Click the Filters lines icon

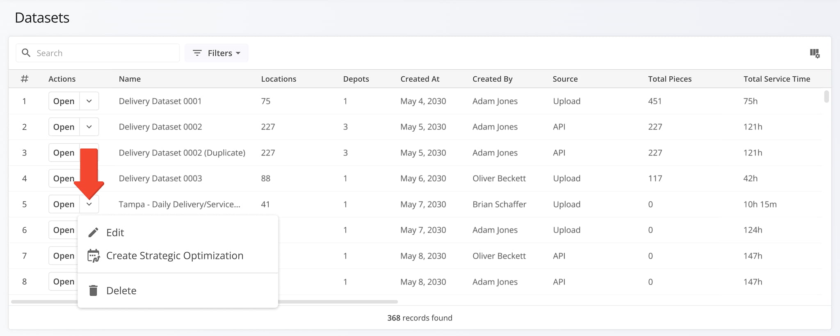pos(197,53)
